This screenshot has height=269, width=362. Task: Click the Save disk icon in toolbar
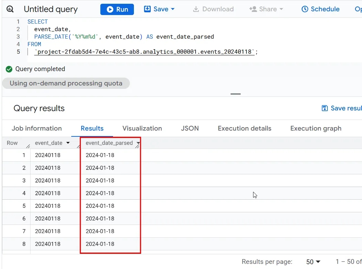click(147, 9)
